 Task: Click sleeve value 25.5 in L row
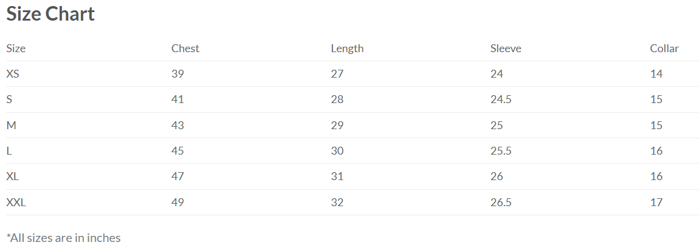coord(501,151)
